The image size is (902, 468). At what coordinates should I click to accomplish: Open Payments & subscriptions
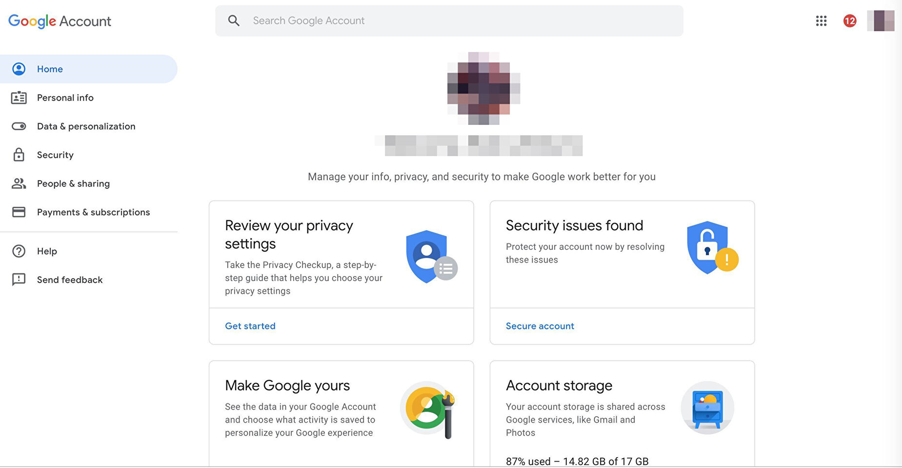pyautogui.click(x=93, y=212)
